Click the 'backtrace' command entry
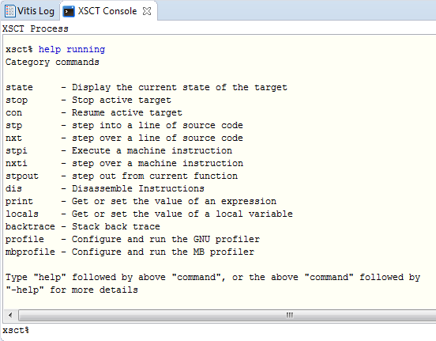Image resolution: width=436 pixels, height=341 pixels. pos(83,226)
